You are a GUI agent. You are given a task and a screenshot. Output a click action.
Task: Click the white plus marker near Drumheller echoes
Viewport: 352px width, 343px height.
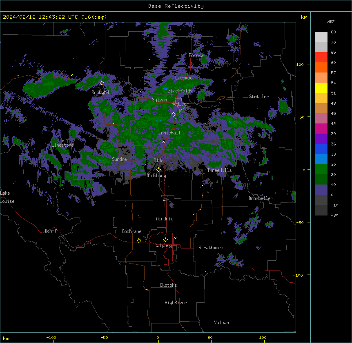(250, 153)
